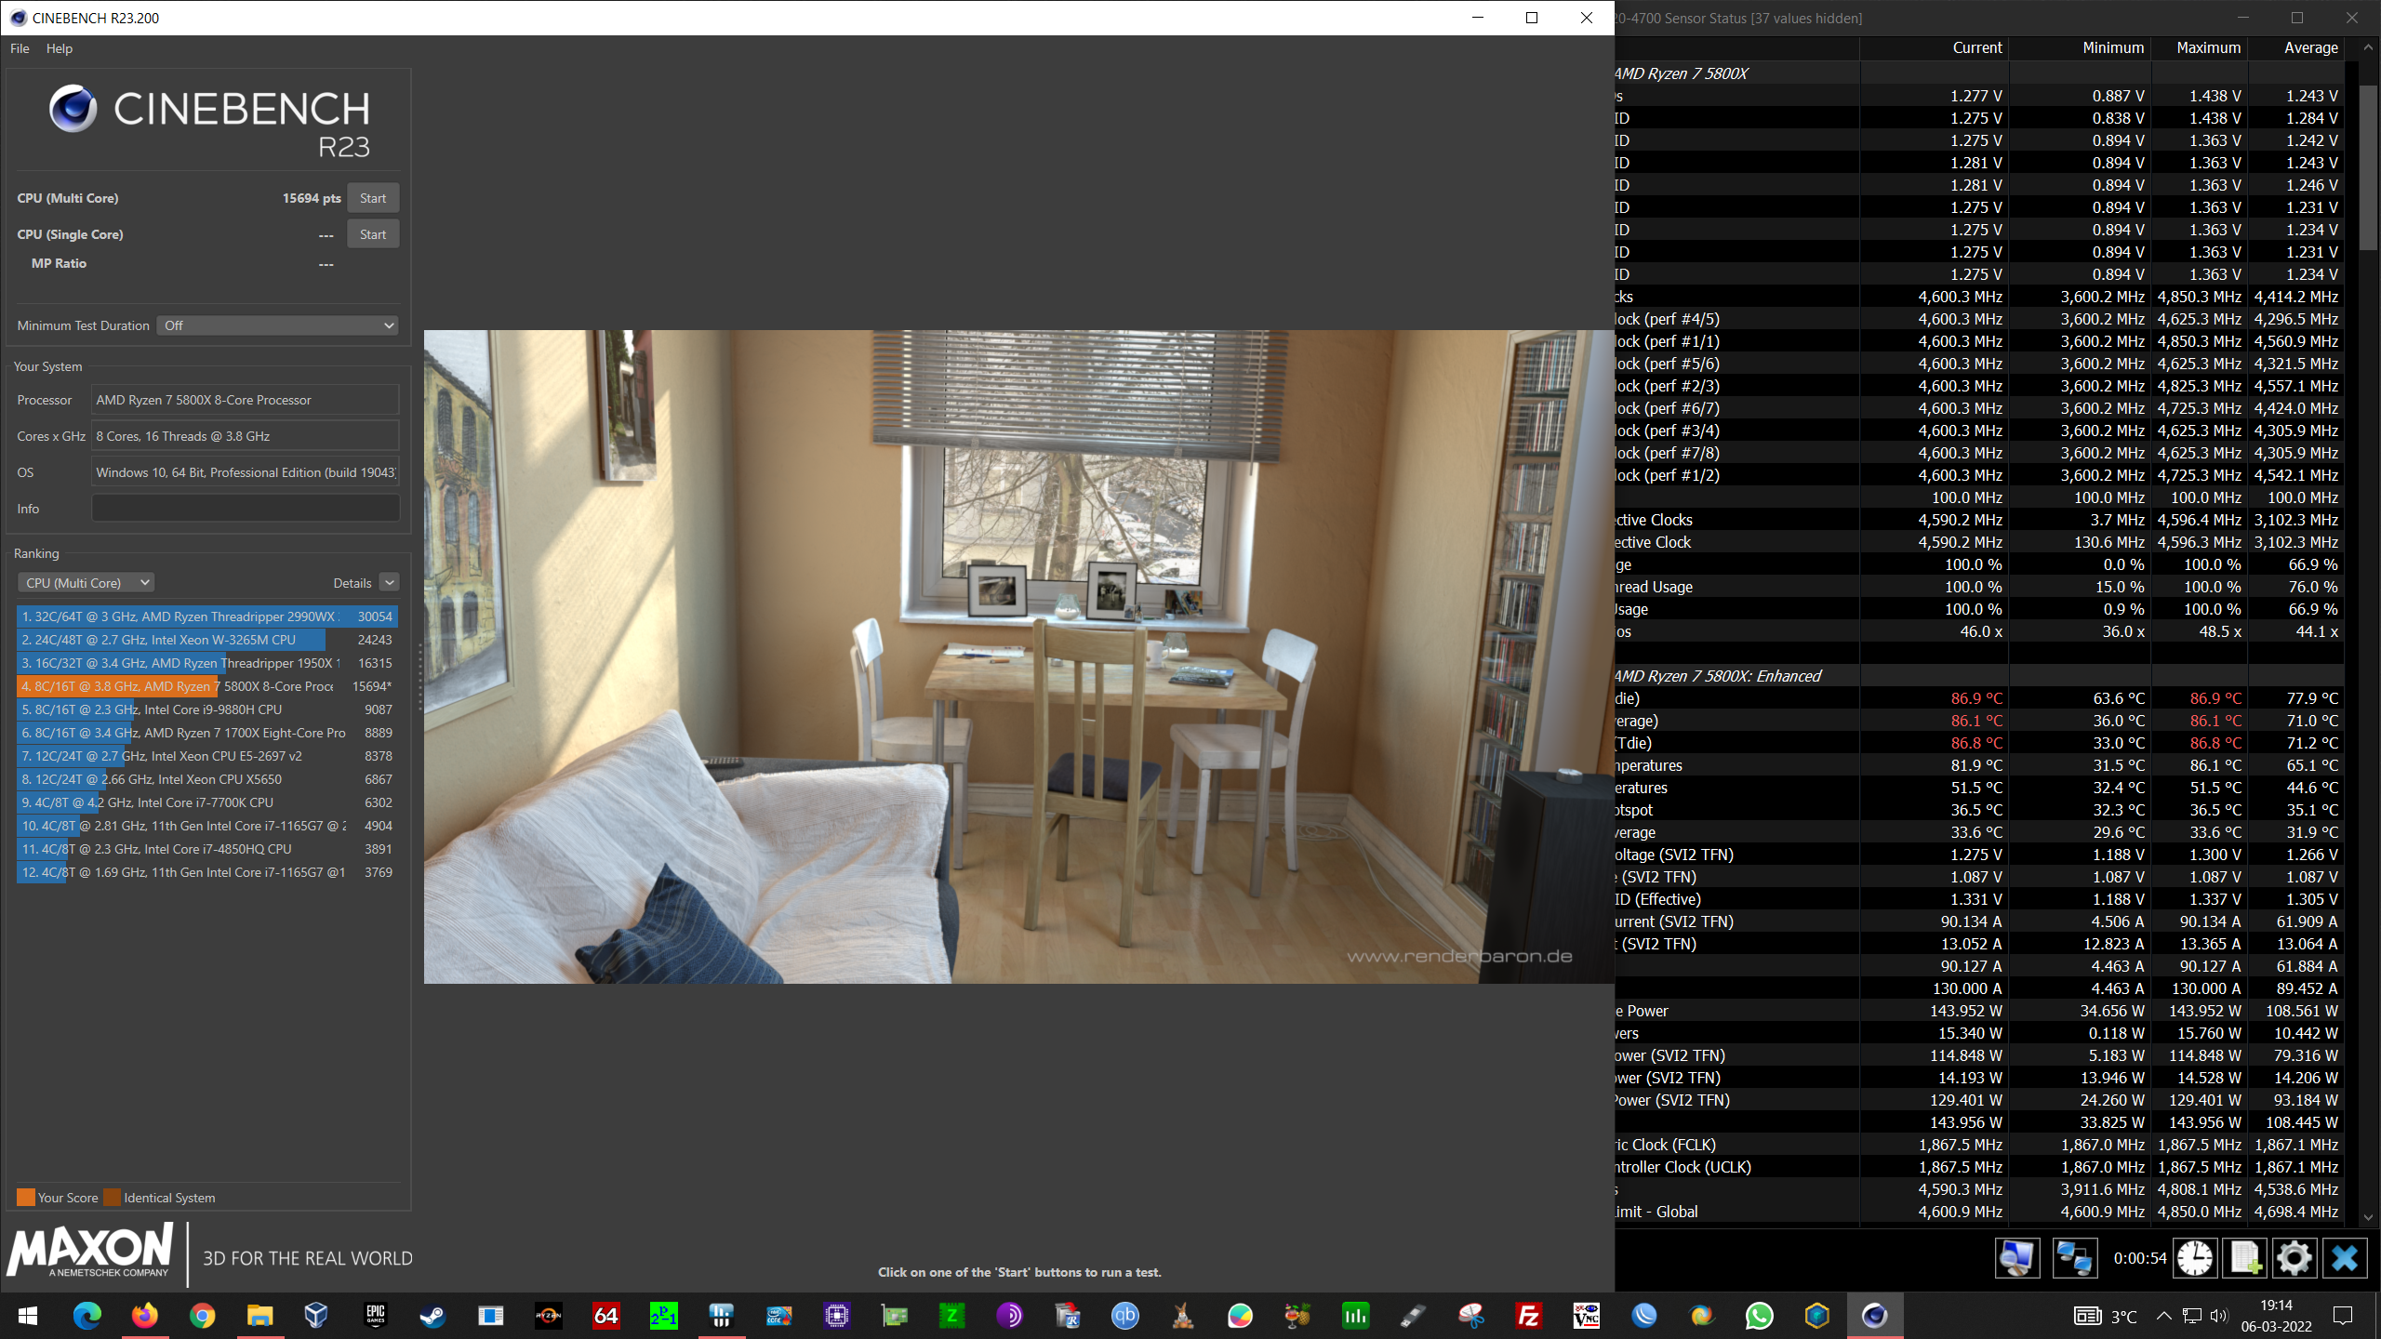
Task: Click the Your Score orange legend swatch
Action: click(26, 1198)
